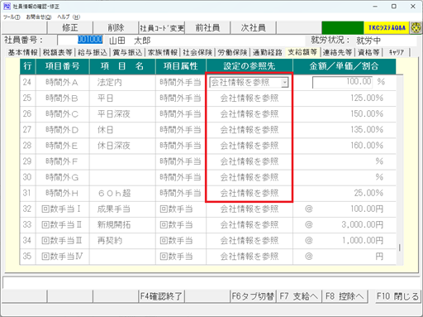This screenshot has width=423, height=317.
Task: Select row 32 成果手当 cell
Action: [x=122, y=209]
